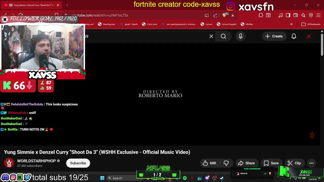324x182 pixels.
Task: Expand the hidden bookmarks chevron
Action: [x=291, y=24]
